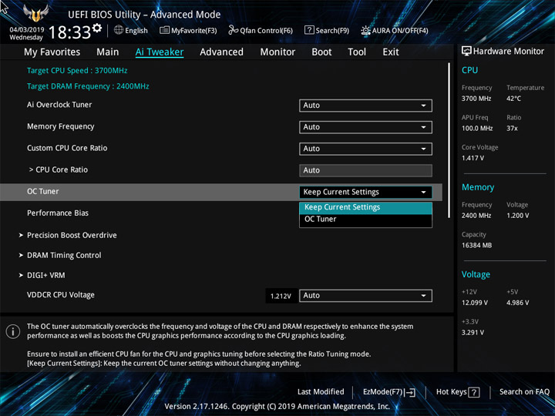This screenshot has width=555, height=416.
Task: Click Core Voltage value 1.417 V
Action: pos(473,158)
